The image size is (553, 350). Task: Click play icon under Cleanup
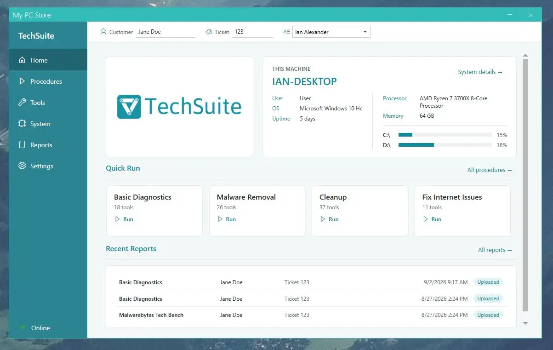click(323, 219)
